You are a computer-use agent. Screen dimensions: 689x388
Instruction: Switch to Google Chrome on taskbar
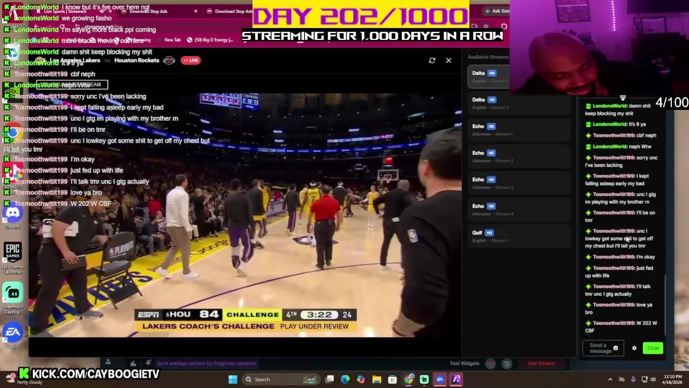tap(409, 379)
